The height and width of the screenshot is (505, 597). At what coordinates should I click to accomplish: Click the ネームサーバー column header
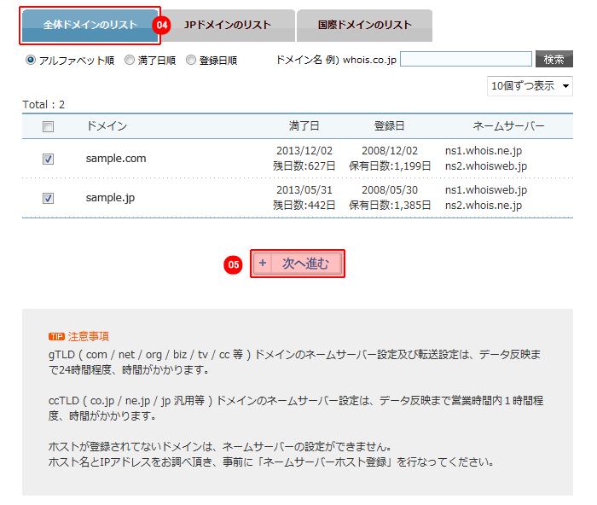[508, 126]
